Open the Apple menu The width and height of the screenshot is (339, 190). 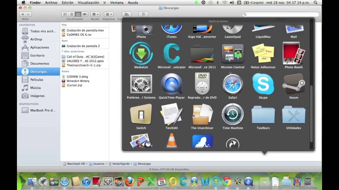[23, 3]
